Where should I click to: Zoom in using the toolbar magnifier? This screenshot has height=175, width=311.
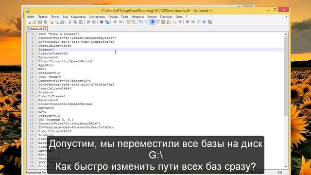[x=115, y=22]
